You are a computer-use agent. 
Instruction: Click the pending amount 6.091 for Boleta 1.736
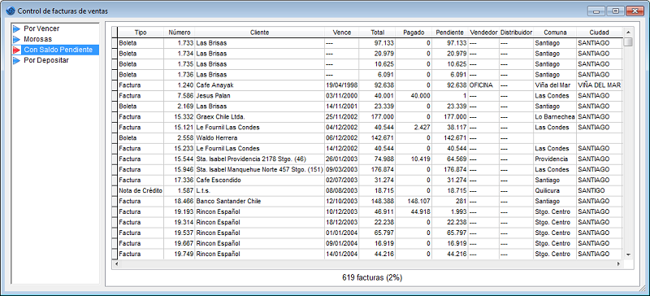click(x=458, y=75)
